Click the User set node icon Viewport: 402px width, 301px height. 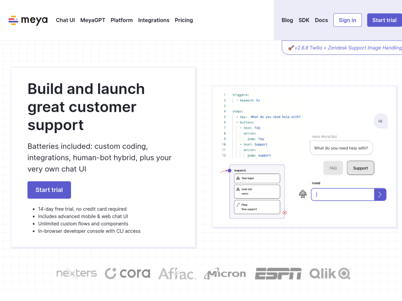click(x=238, y=189)
